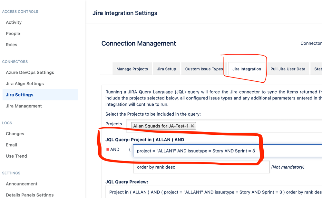322x198 pixels.
Task: Open the Roles page
Action: [12, 45]
